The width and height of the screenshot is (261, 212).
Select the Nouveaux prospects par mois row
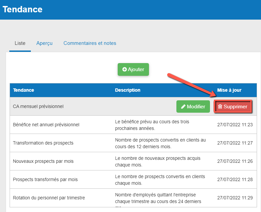click(x=133, y=161)
